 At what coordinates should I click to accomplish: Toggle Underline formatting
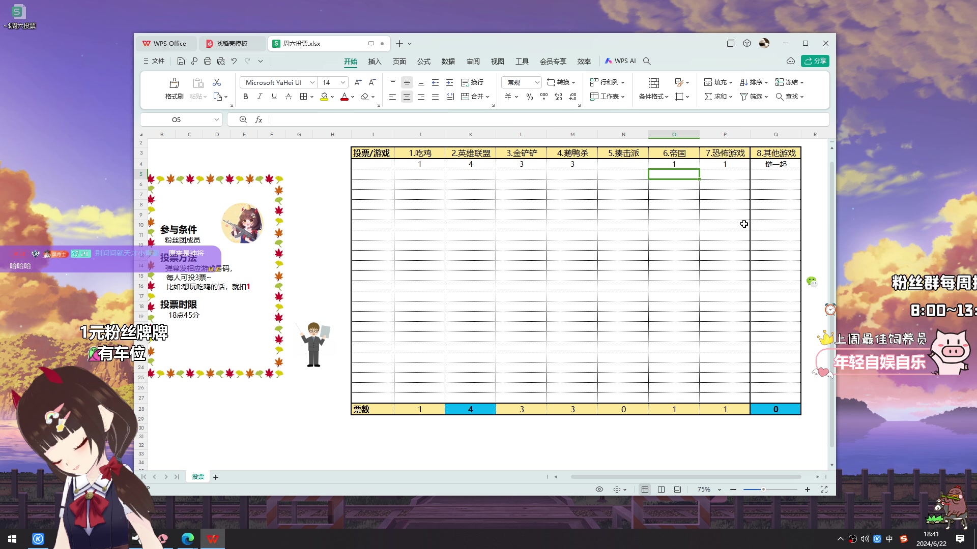(x=274, y=97)
